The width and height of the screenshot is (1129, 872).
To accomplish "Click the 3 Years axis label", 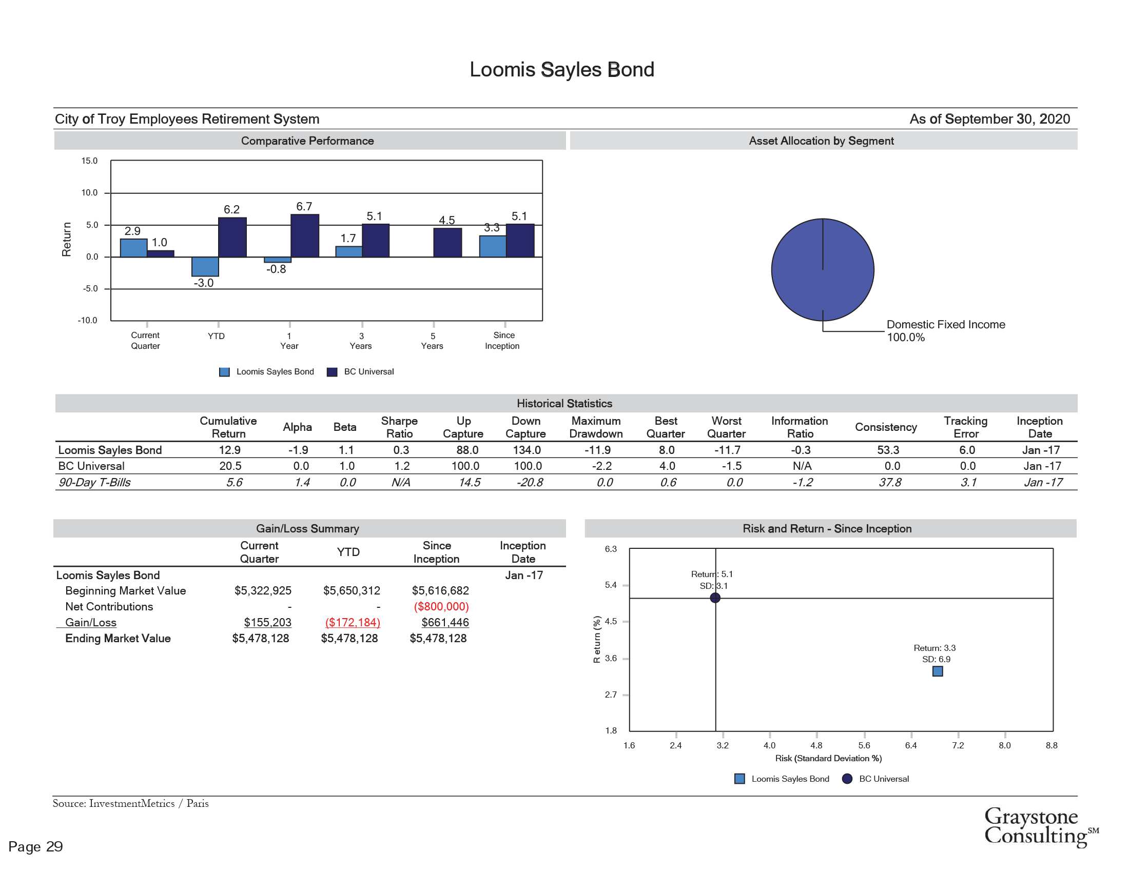I will [361, 341].
